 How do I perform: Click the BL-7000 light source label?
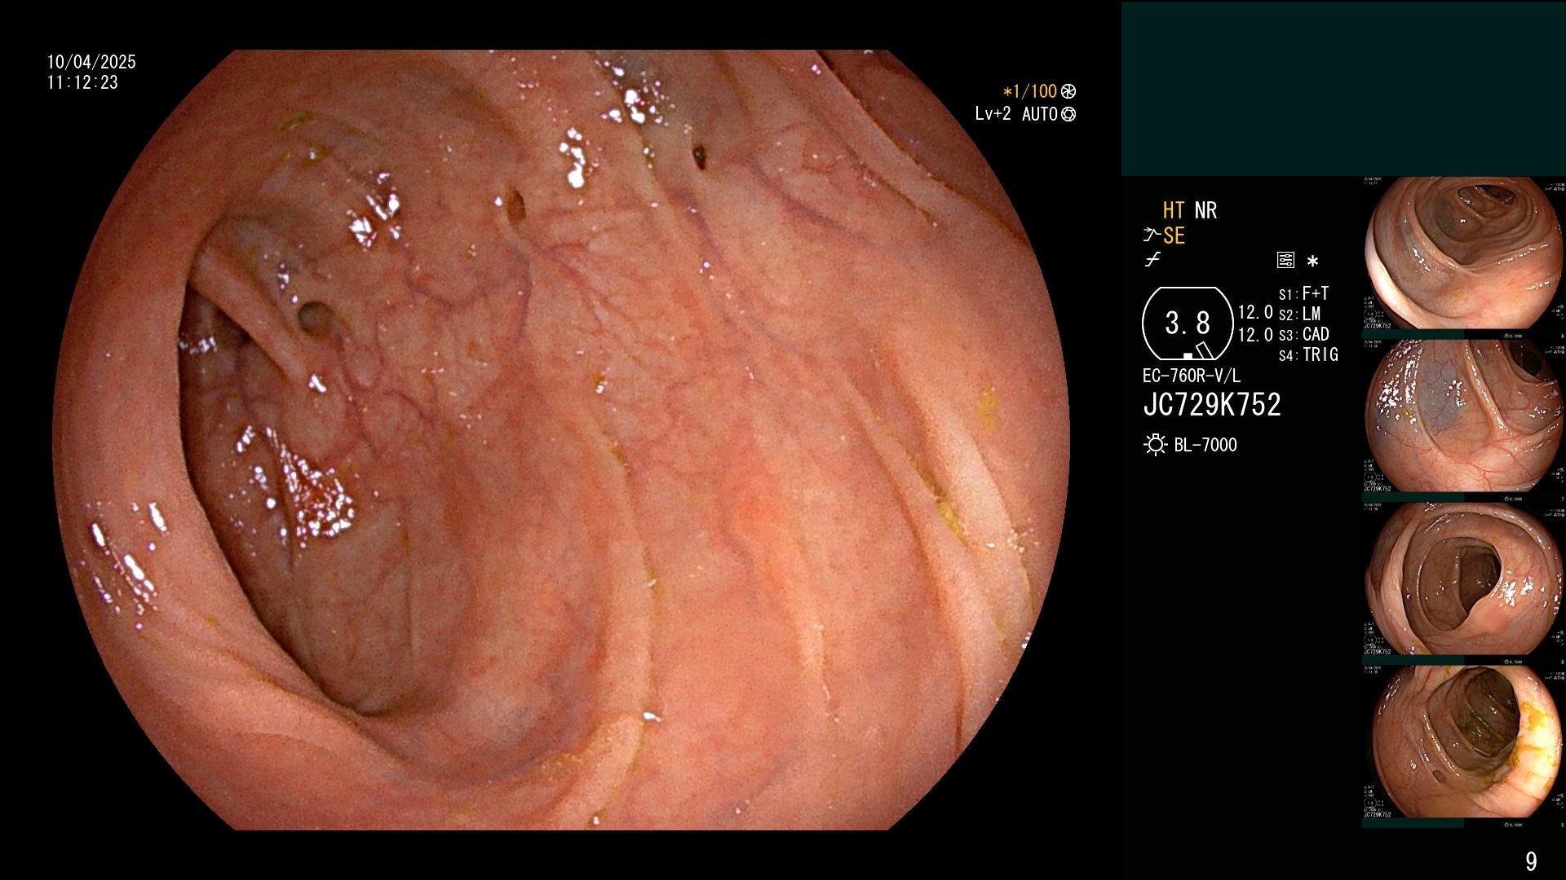(1205, 445)
